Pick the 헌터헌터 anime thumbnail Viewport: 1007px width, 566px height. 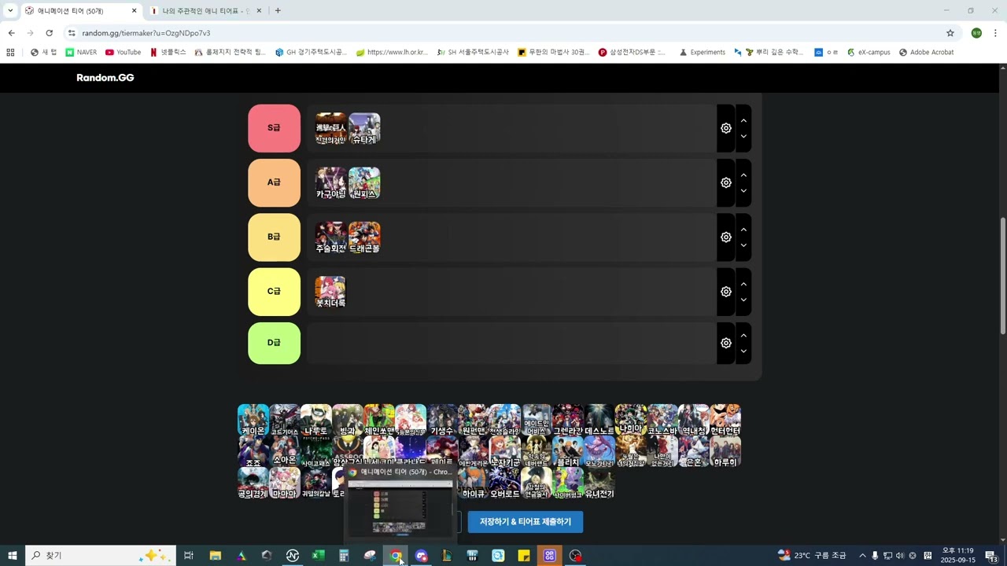tap(725, 420)
